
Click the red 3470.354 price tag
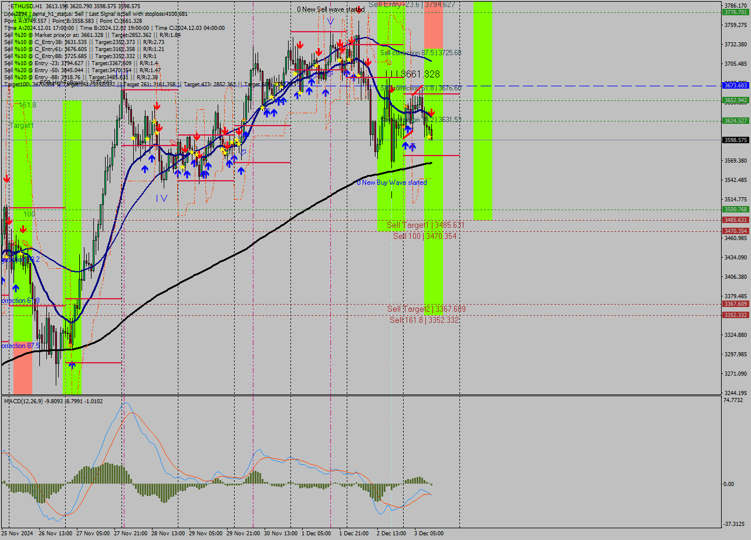click(x=735, y=231)
